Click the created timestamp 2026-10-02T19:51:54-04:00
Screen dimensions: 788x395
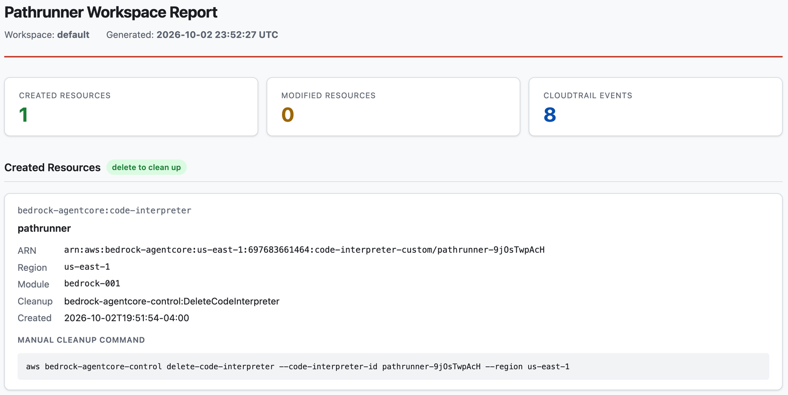(127, 318)
